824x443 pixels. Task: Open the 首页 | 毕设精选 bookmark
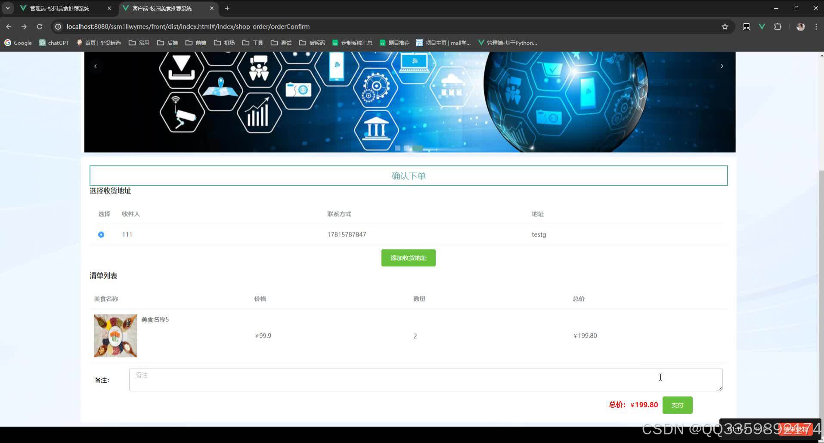99,43
